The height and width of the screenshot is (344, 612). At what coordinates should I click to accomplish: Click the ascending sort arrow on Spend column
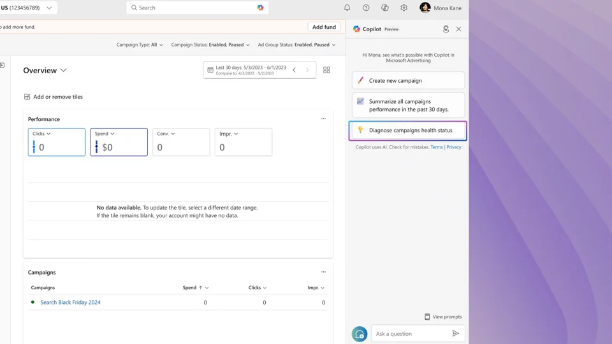(x=201, y=288)
